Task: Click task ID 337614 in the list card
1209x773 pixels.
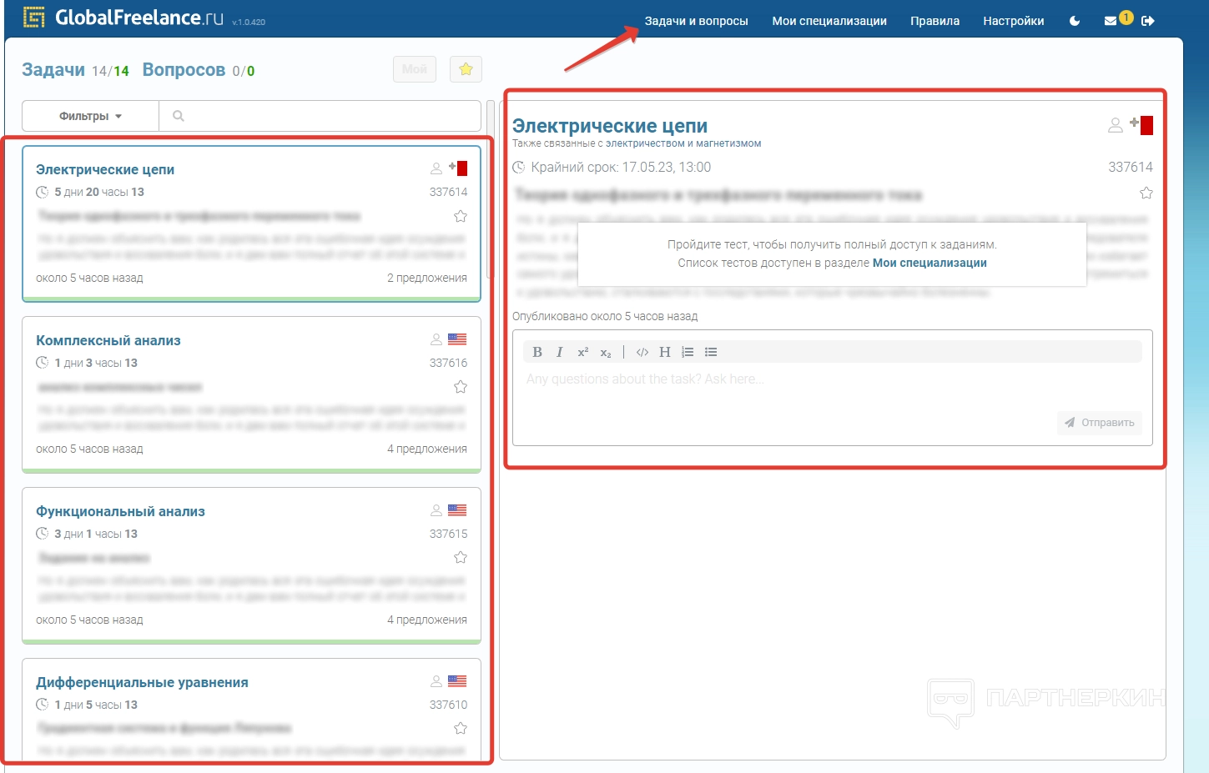Action: 448,192
